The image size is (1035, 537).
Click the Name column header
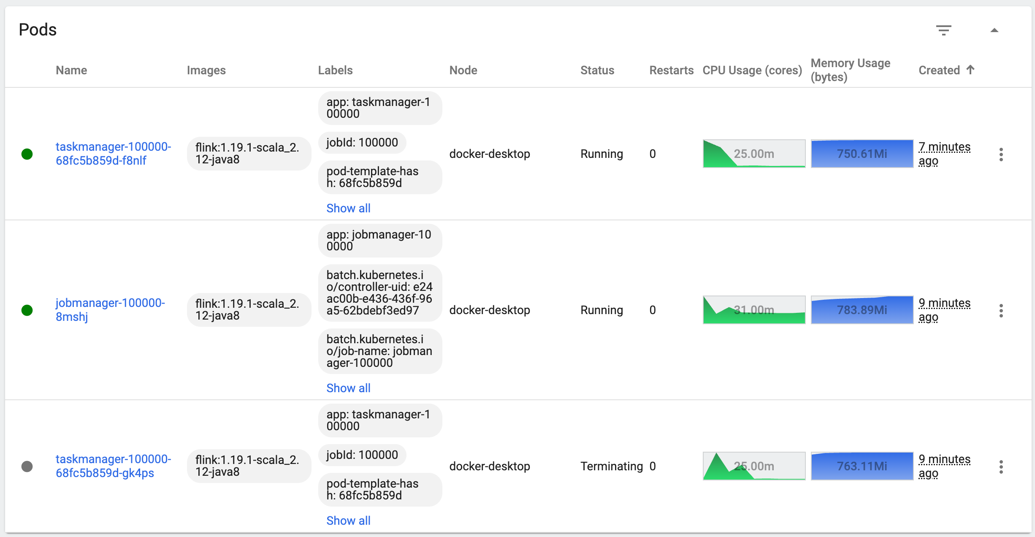tap(71, 70)
